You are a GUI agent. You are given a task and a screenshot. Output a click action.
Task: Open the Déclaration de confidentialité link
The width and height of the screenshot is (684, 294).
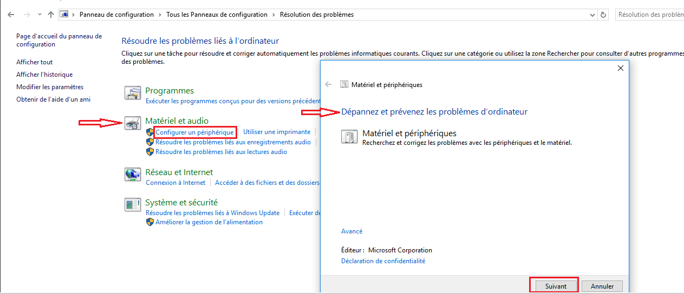pyautogui.click(x=383, y=261)
